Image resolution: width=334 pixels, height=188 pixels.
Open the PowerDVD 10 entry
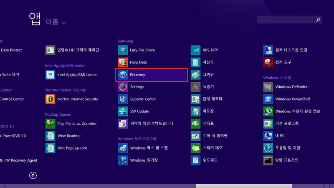[x=13, y=136]
